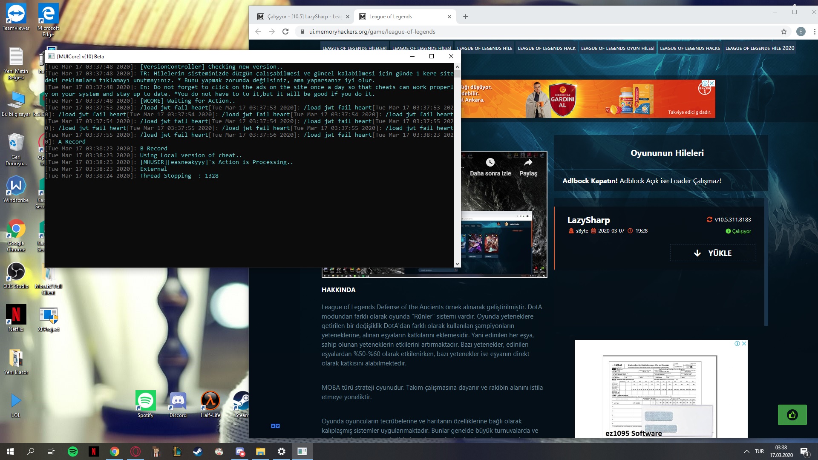Click Netflix icon in the taskbar
Viewport: 818px width, 460px height.
[94, 451]
